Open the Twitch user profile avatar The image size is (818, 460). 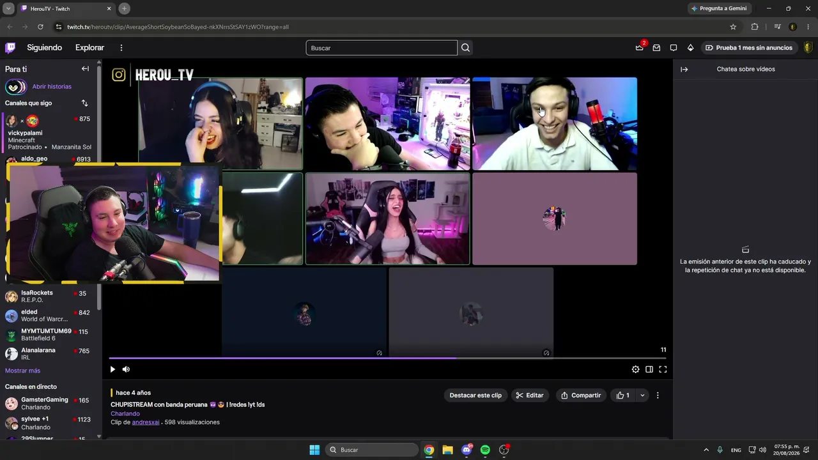(808, 48)
